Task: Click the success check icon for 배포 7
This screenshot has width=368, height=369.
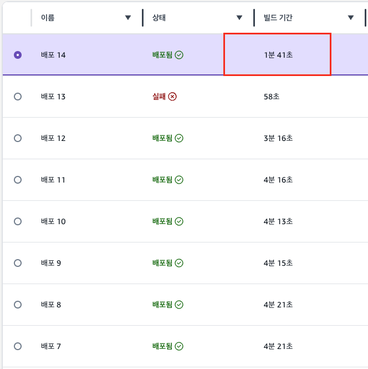Action: pyautogui.click(x=179, y=346)
